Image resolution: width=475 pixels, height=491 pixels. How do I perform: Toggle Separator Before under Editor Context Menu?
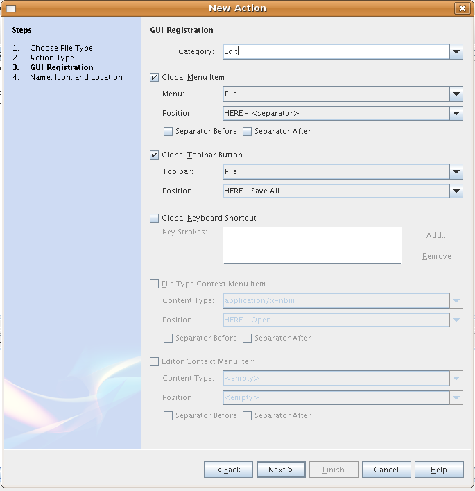click(168, 415)
